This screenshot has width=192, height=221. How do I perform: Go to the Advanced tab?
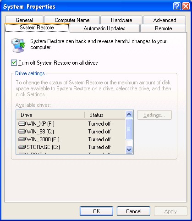[165, 20]
